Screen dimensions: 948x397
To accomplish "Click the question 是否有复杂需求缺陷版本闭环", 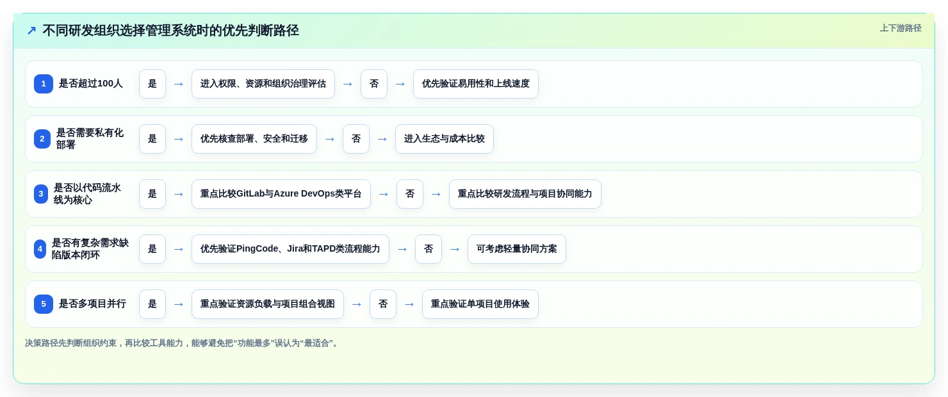I will point(90,249).
